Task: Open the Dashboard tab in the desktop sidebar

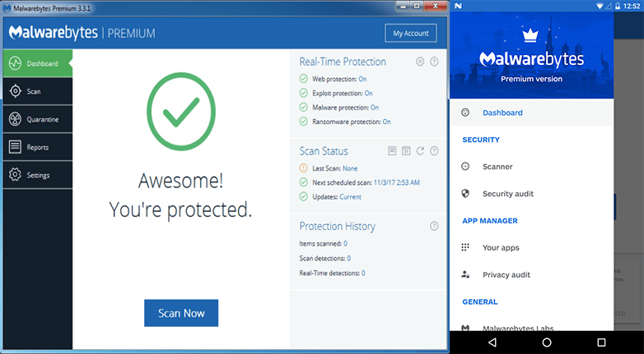Action: [x=37, y=63]
